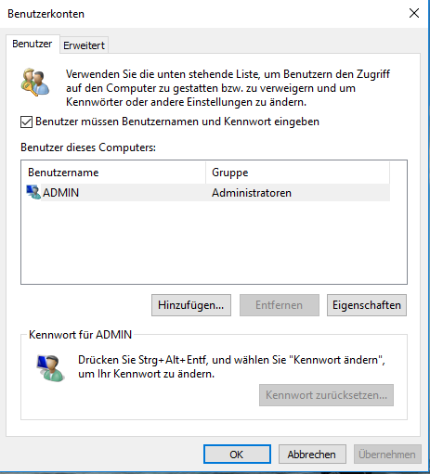This screenshot has height=474, width=430.
Task: Confirm with the OK button
Action: pyautogui.click(x=237, y=455)
